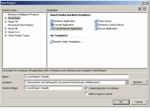Viewport: 150px width, 111px height.
Task: Choose the Class Library template label
Action: (x=105, y=21)
